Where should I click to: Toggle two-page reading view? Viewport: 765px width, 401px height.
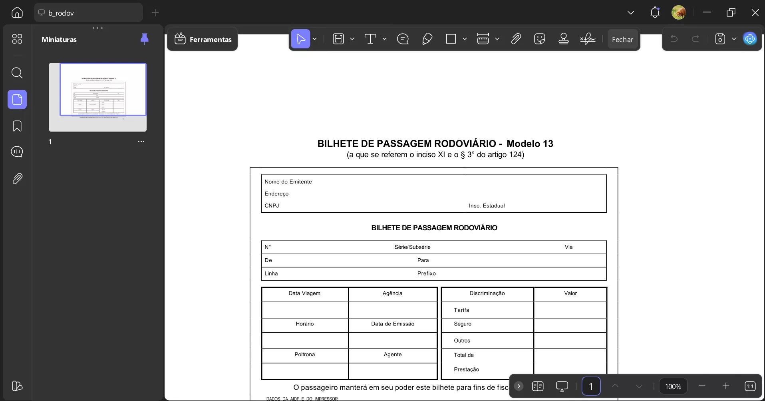538,386
